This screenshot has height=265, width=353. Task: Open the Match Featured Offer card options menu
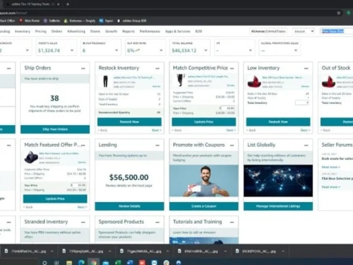tap(83, 145)
